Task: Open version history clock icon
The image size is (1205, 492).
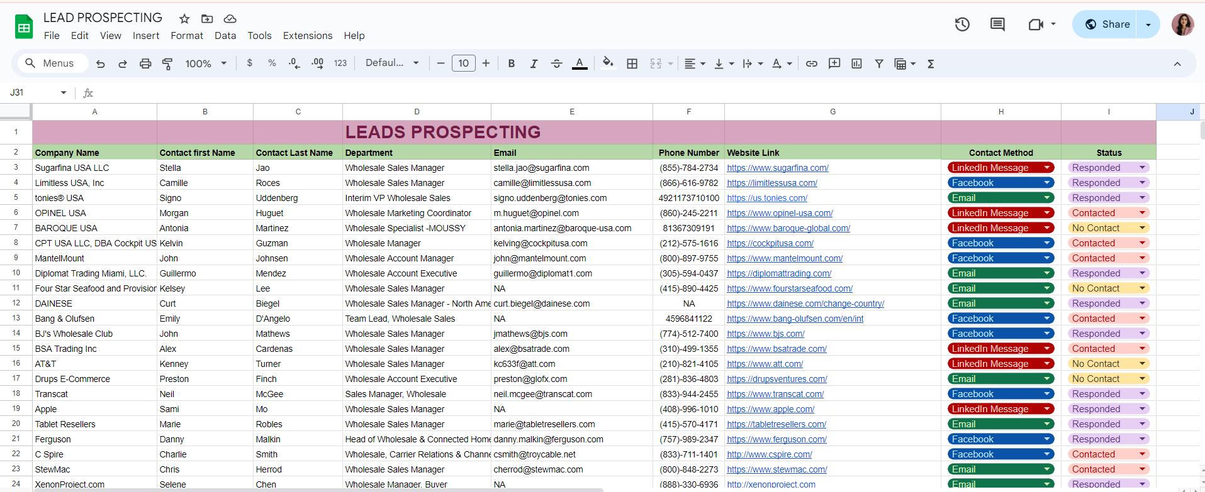Action: [x=962, y=25]
